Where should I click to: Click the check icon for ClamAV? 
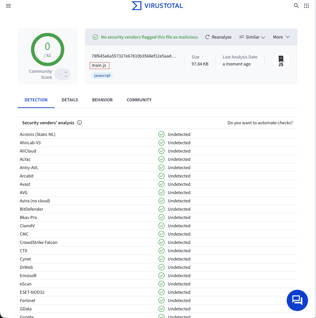161,226
